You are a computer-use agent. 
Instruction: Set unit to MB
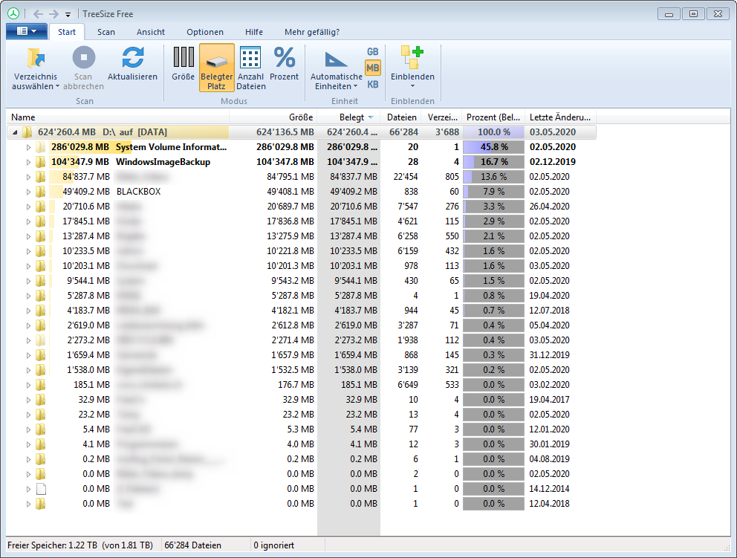click(x=373, y=68)
